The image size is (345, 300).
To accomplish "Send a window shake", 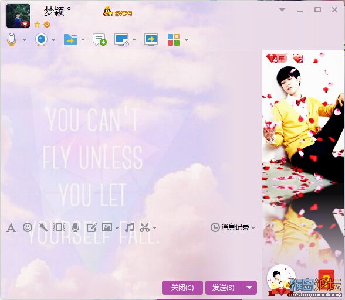I will (59, 227).
